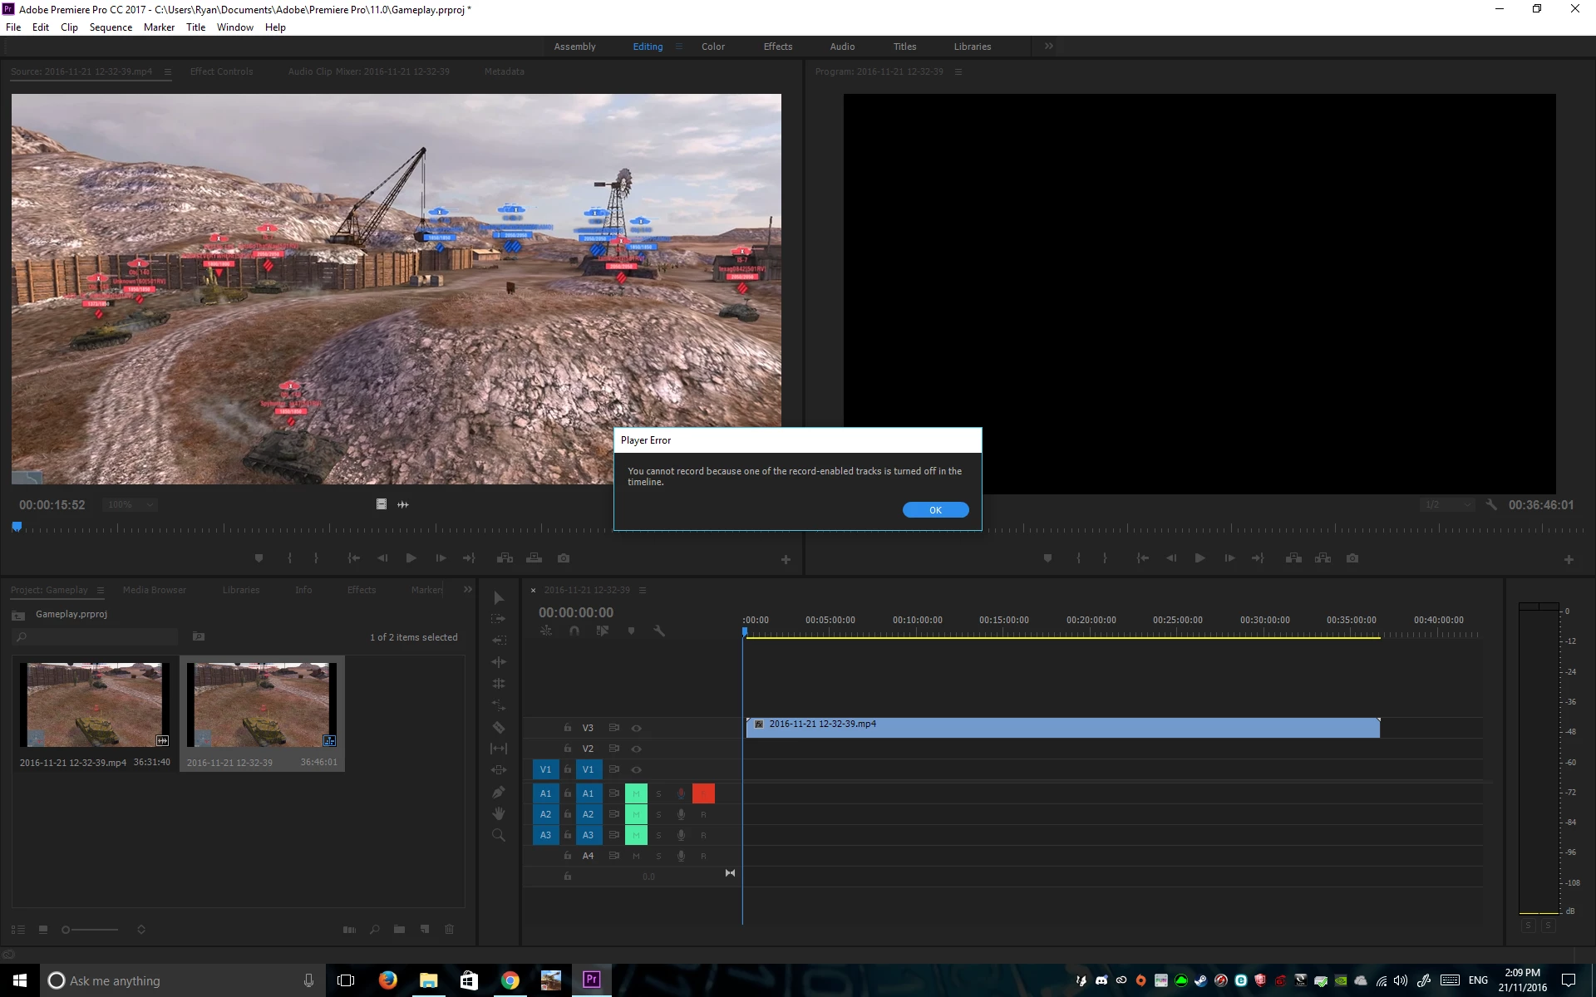Open the Sequence menu

pyautogui.click(x=111, y=27)
